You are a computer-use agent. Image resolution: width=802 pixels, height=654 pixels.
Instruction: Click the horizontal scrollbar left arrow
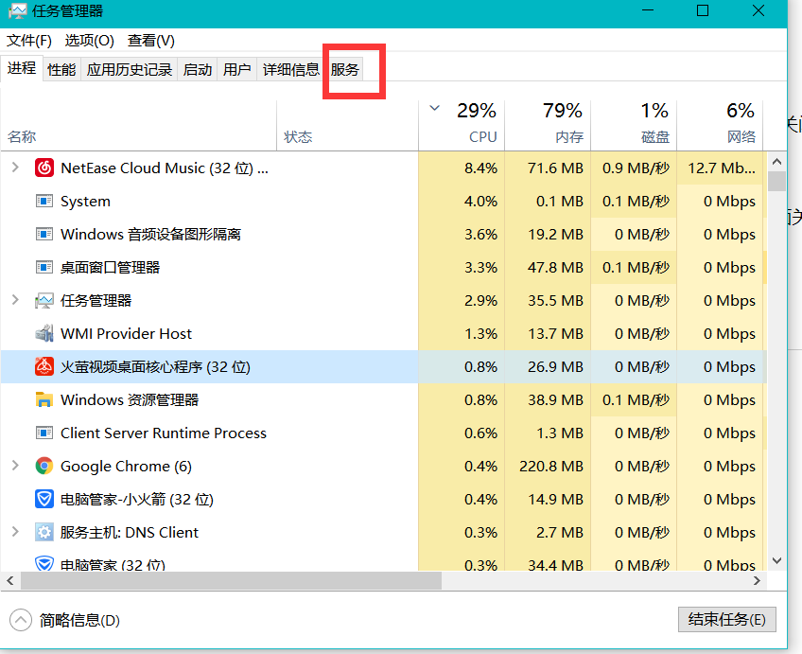[x=9, y=581]
